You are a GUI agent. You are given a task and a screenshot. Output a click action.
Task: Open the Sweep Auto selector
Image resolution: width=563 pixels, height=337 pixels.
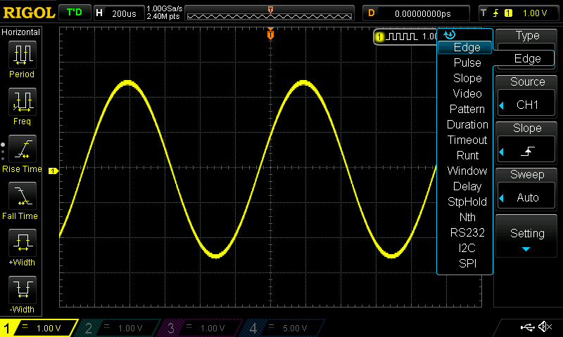(527, 197)
